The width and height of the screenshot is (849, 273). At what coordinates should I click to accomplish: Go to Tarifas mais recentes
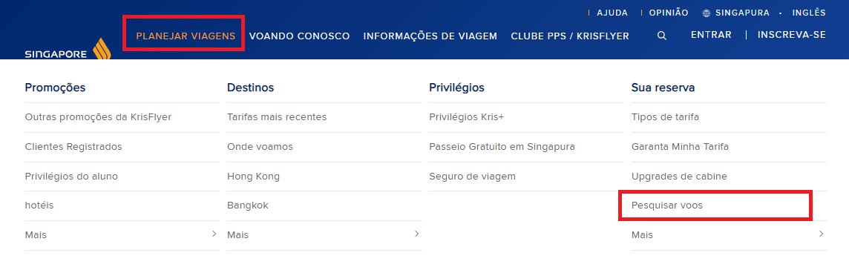click(277, 117)
